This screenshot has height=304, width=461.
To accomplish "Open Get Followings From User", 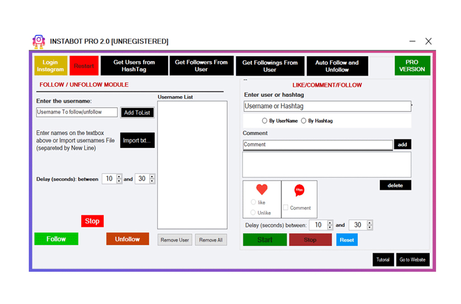I will pyautogui.click(x=270, y=66).
